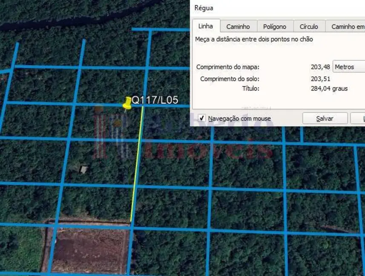Click the 'Comprimento do solo:' label

tap(230, 79)
